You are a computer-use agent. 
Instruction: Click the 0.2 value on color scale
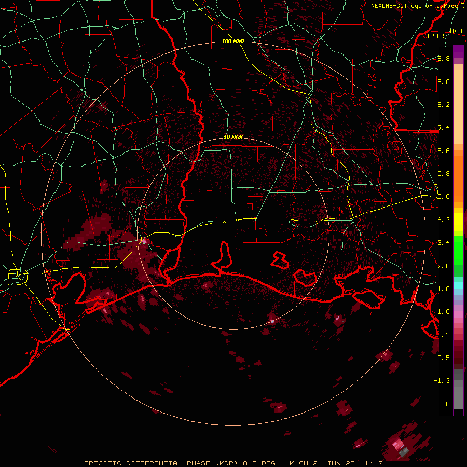(444, 335)
